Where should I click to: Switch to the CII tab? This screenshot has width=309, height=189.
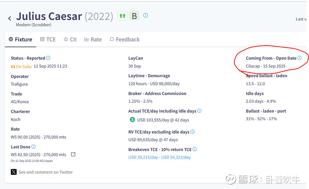coord(70,39)
